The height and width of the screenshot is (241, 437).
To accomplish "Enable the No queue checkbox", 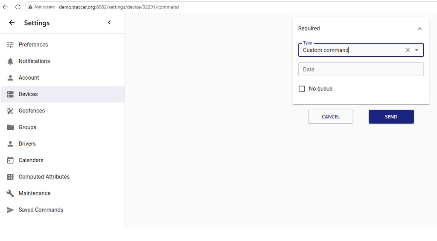I will [x=302, y=89].
